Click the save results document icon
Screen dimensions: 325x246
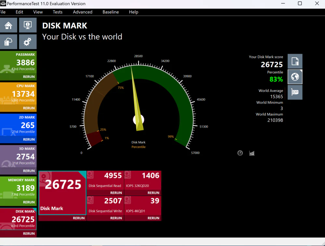tap(295, 61)
